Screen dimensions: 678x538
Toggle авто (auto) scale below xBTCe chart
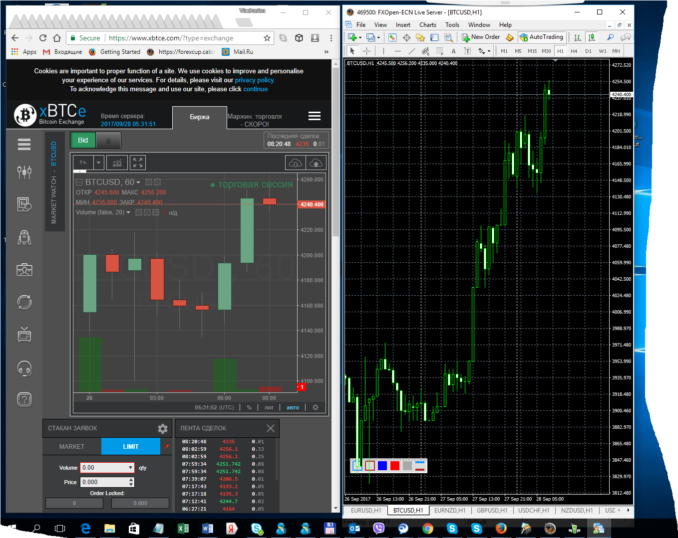pyautogui.click(x=293, y=407)
